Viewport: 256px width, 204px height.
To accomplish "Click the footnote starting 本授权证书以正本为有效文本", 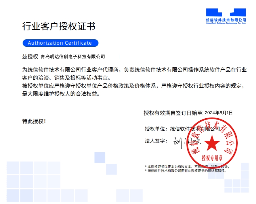I will 188,166.
